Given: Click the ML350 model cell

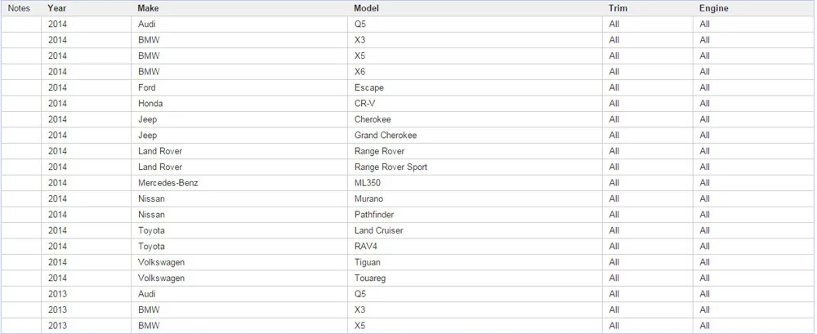Looking at the screenshot, I should point(475,183).
